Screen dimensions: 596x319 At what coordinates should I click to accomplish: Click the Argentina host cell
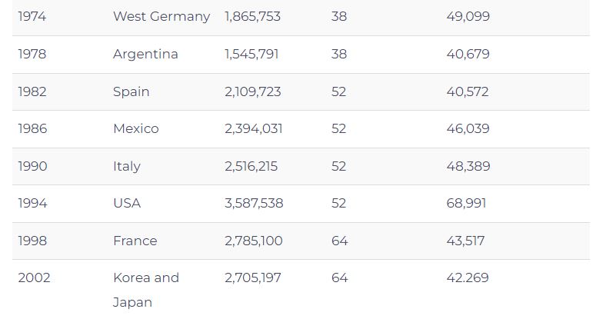click(145, 54)
